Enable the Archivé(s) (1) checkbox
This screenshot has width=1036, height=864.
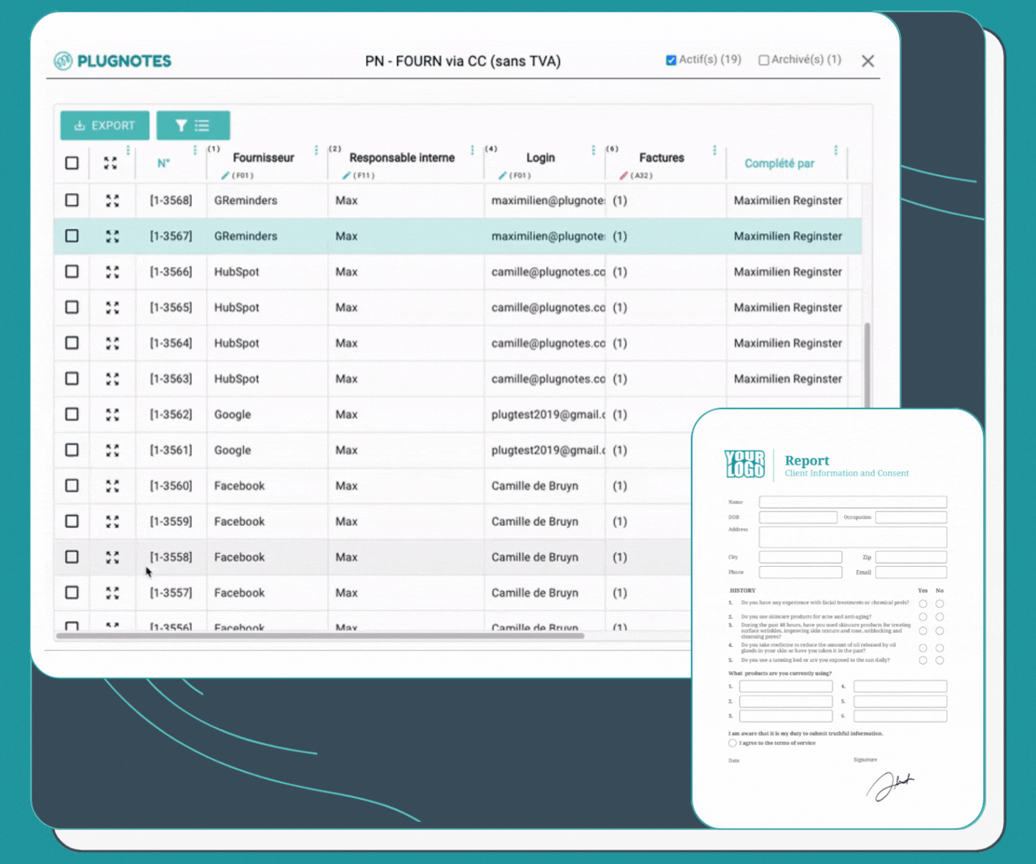pyautogui.click(x=763, y=60)
